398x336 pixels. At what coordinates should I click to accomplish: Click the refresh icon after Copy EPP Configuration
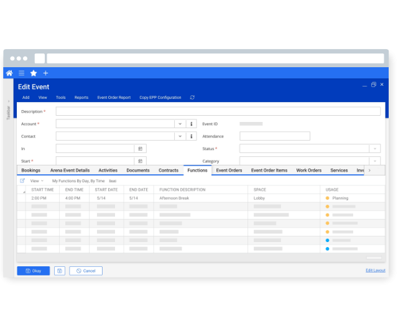pos(192,98)
